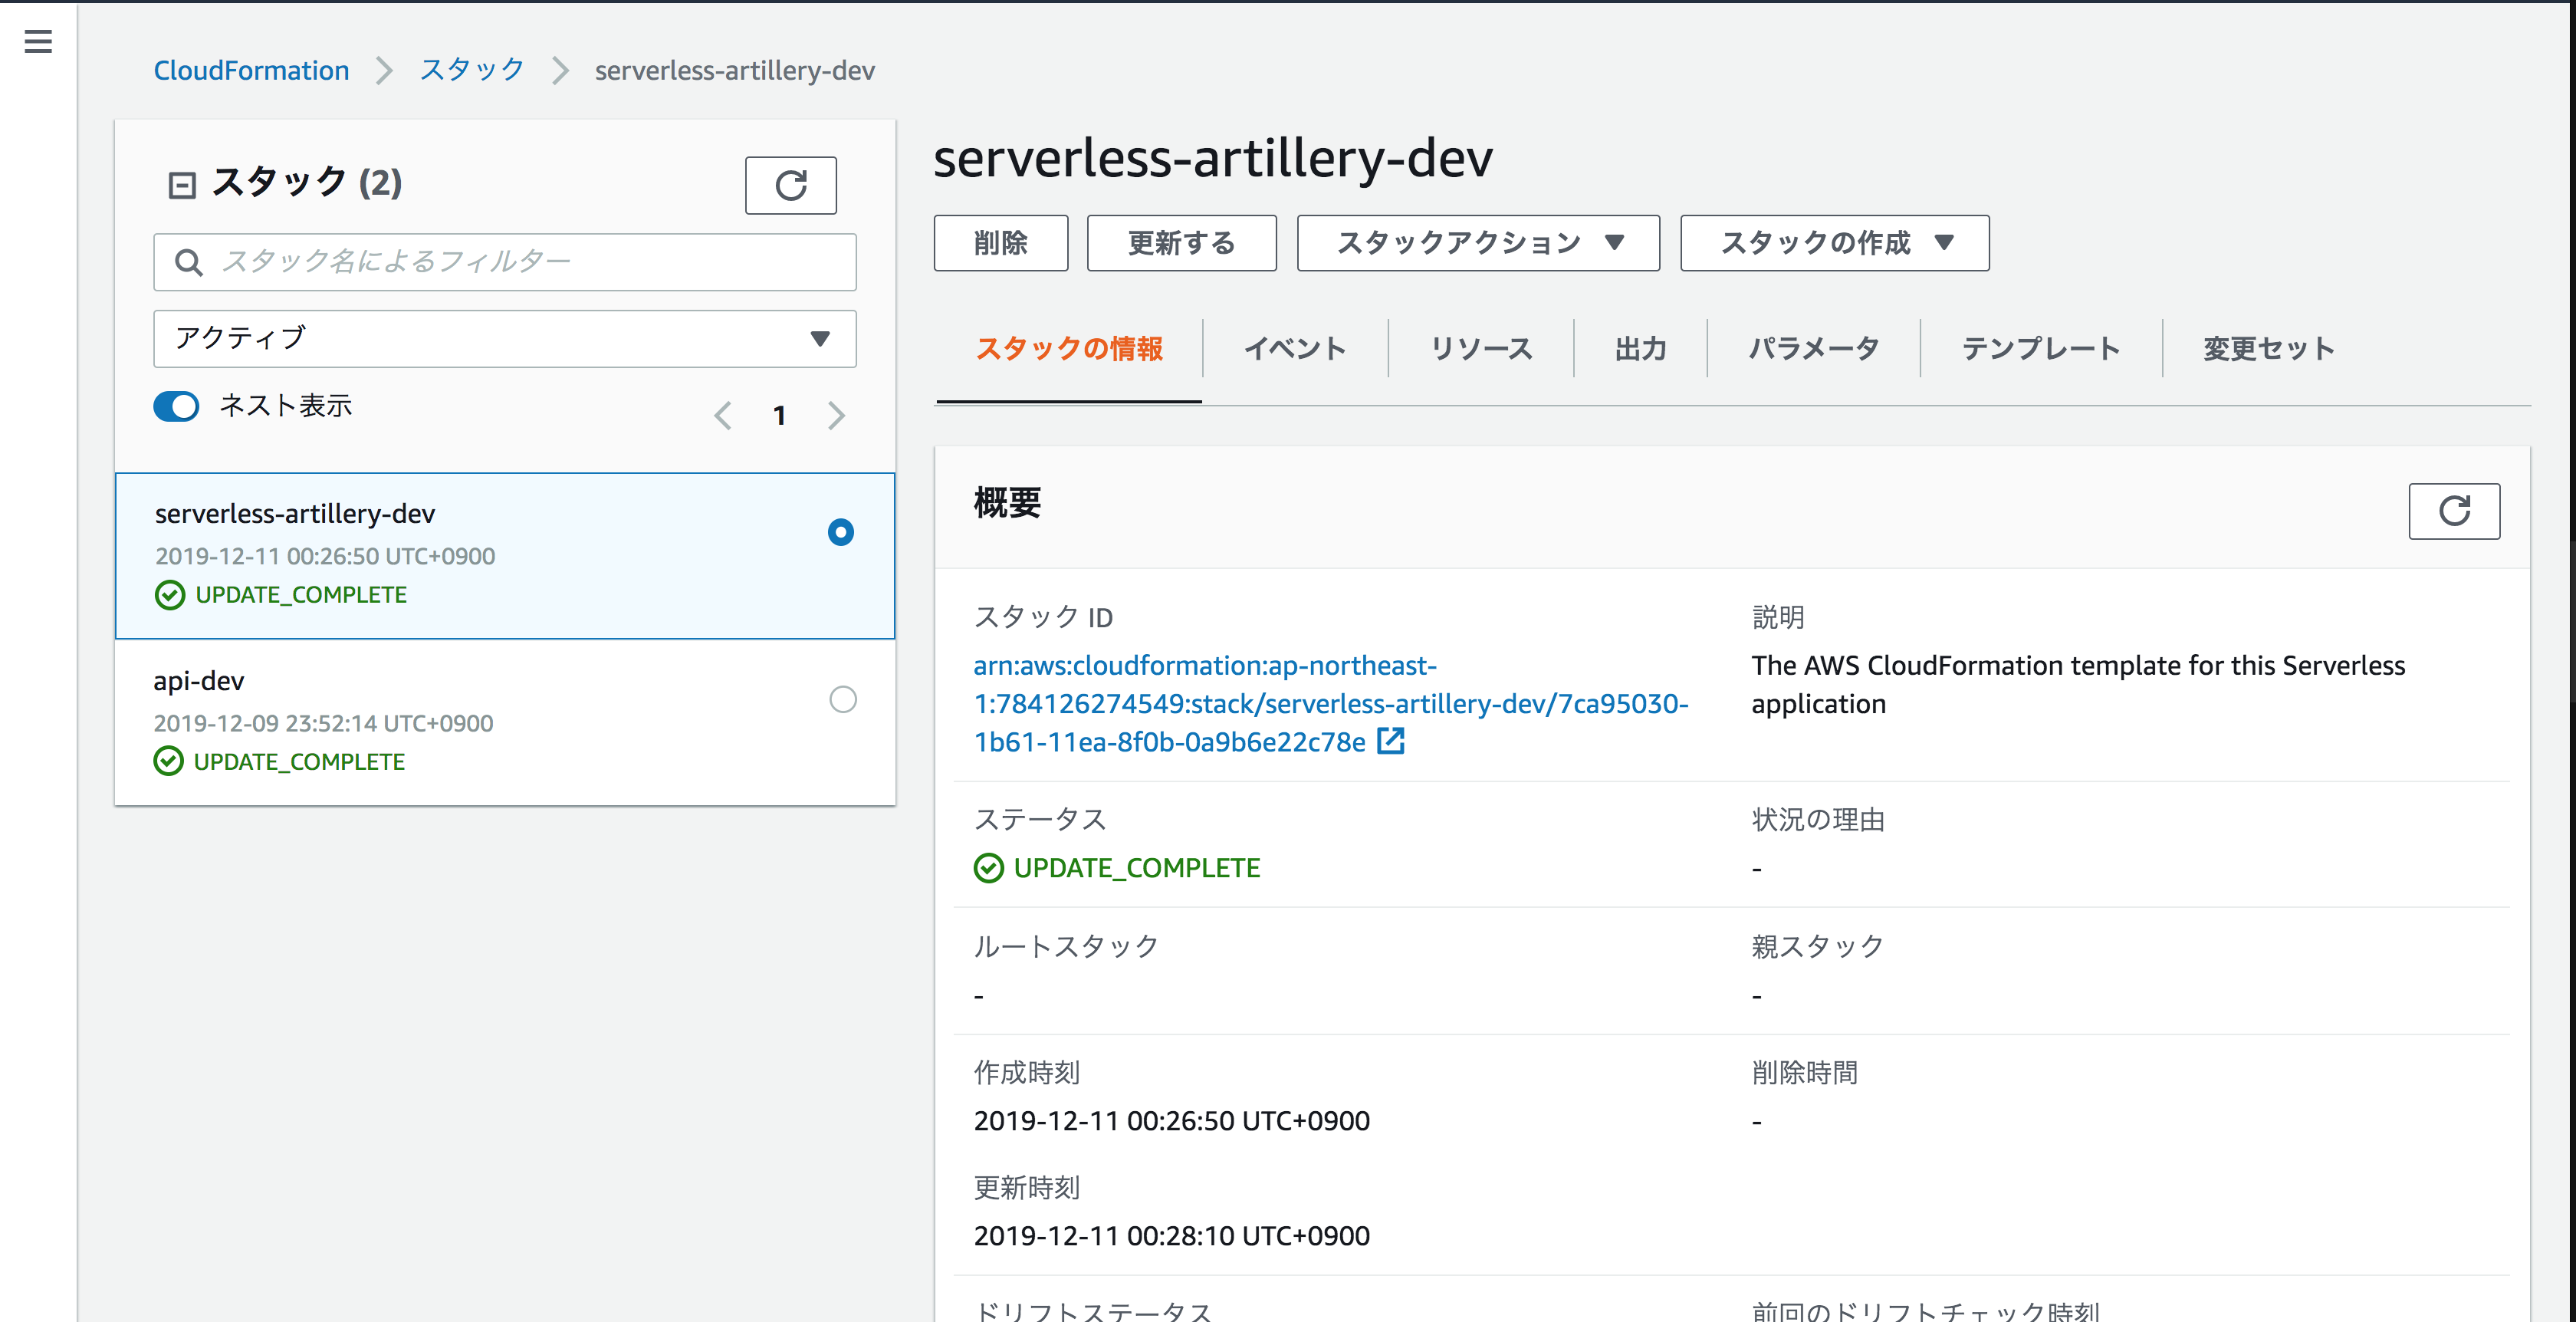This screenshot has width=2576, height=1322.
Task: Refresh the stacks list
Action: 790,185
